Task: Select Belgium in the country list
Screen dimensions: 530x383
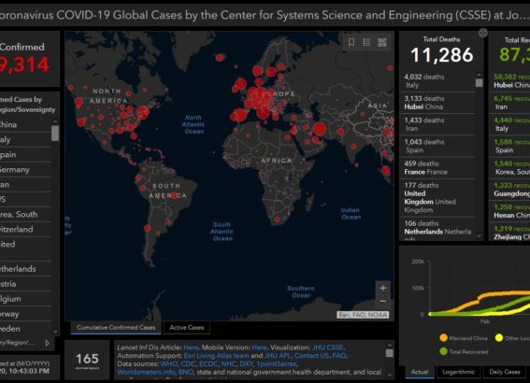Action: (24, 299)
